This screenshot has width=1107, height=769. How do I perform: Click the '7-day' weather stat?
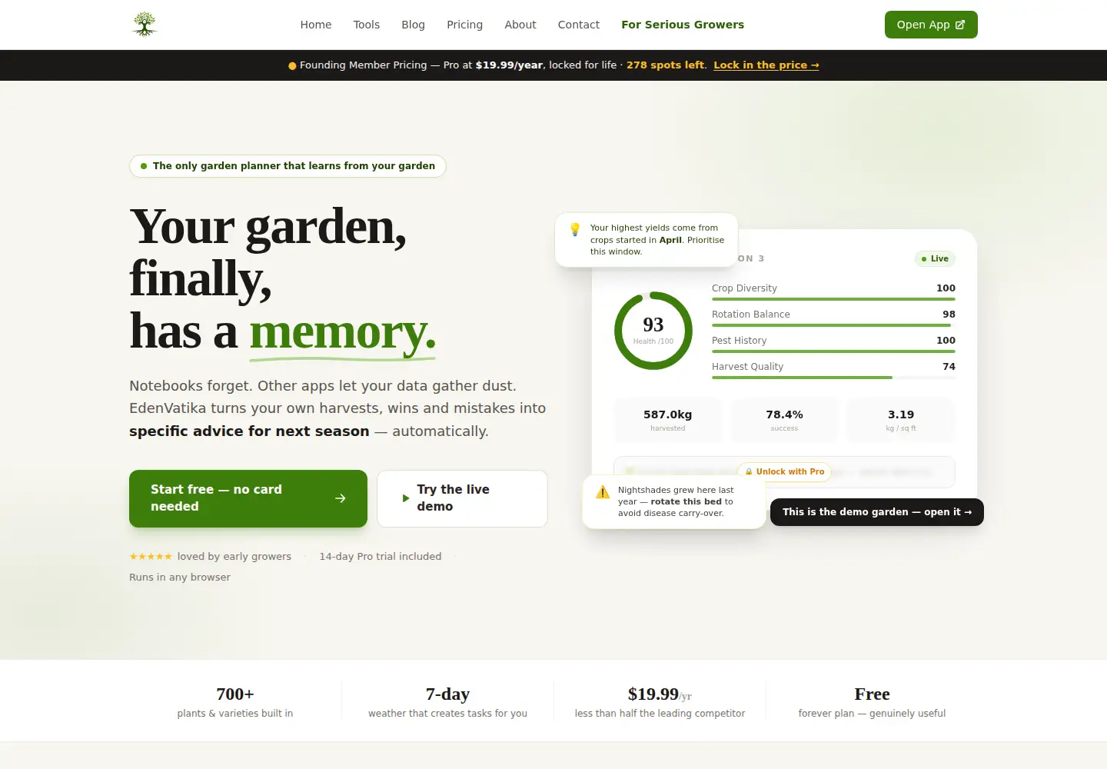point(447,702)
